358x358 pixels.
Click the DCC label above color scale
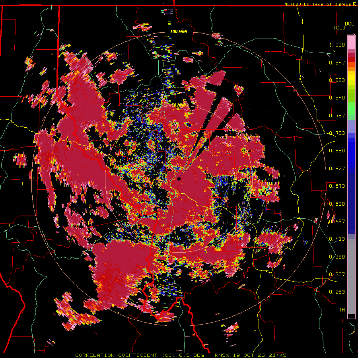pyautogui.click(x=349, y=24)
